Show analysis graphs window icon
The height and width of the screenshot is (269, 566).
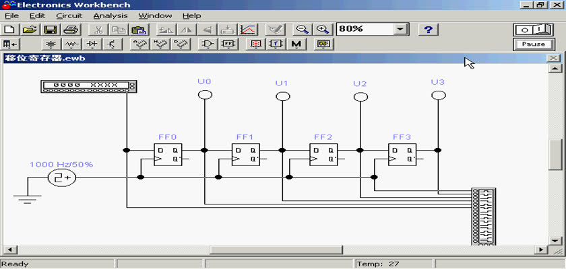coord(249,30)
